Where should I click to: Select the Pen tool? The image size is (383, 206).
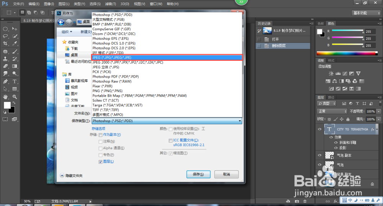[x=5, y=81]
